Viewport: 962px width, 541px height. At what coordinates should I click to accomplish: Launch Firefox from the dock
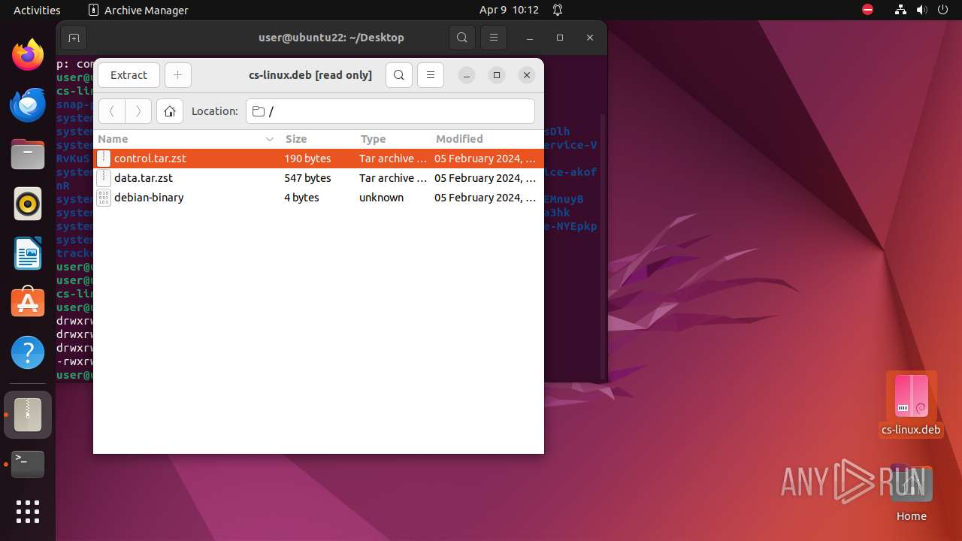[x=28, y=55]
